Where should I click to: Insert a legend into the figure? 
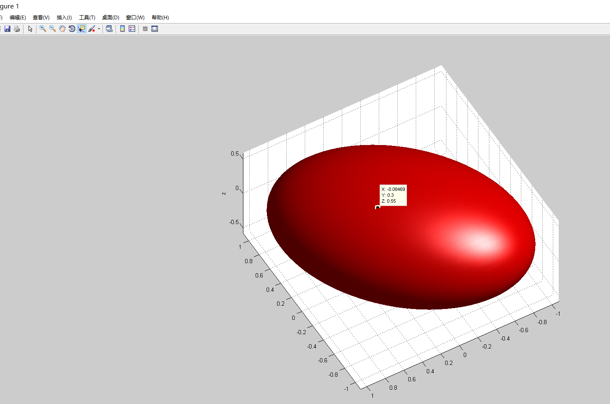click(x=132, y=29)
